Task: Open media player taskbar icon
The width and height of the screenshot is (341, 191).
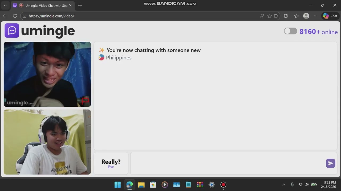Action: [x=165, y=185]
